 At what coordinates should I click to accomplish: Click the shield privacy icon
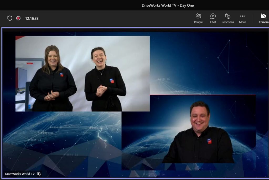click(10, 18)
